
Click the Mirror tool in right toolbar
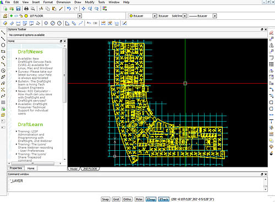[x=271, y=45]
